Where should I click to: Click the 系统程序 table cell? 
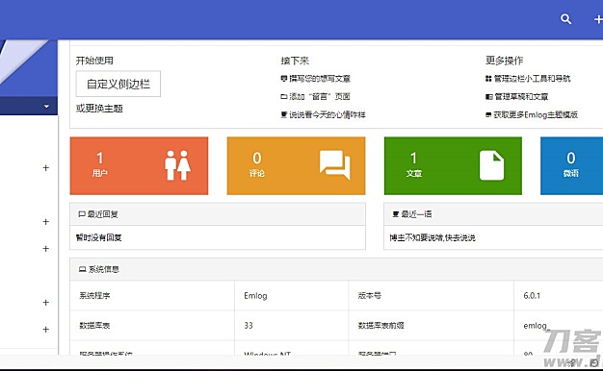[152, 295]
